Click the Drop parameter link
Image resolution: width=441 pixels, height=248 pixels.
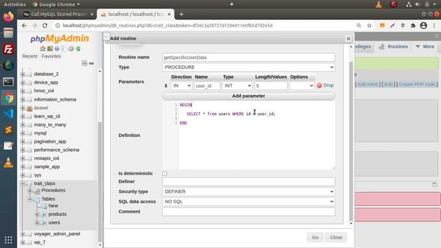pyautogui.click(x=328, y=85)
